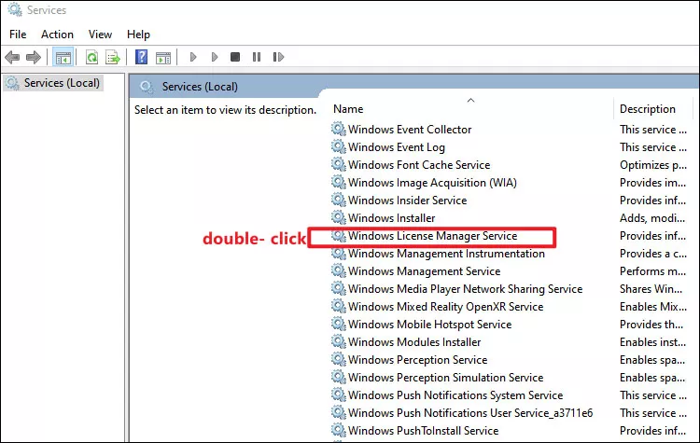Click the gear icon of Windows Mobile Hotspot Service
700x443 pixels.
pyautogui.click(x=339, y=325)
